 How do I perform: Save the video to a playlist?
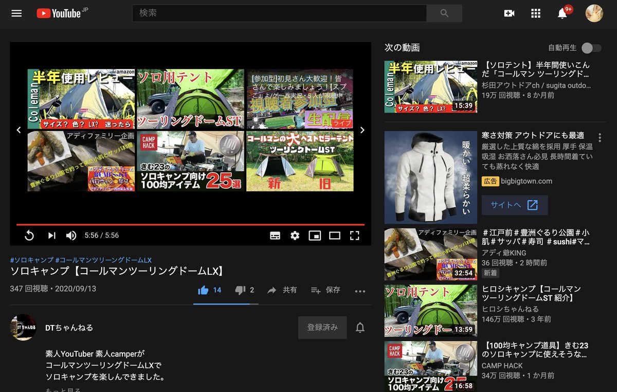click(325, 290)
